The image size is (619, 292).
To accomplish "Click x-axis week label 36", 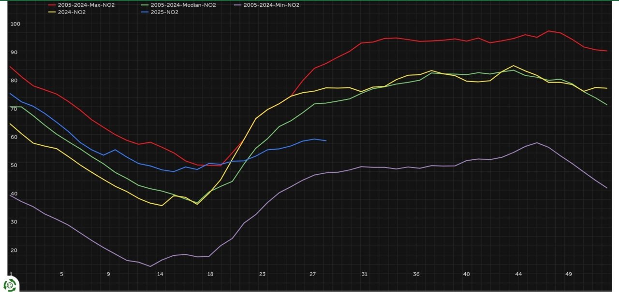I will coord(416,274).
